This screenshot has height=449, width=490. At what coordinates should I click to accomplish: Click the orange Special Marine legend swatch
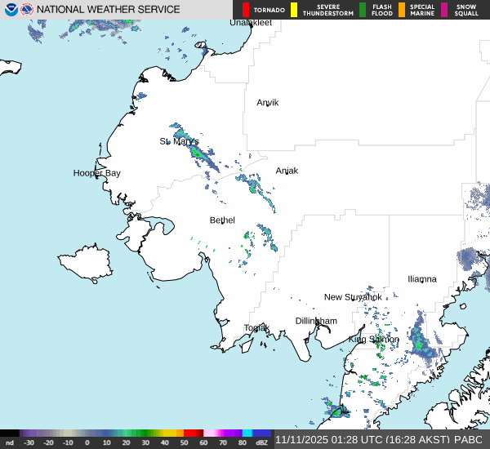tap(402, 10)
